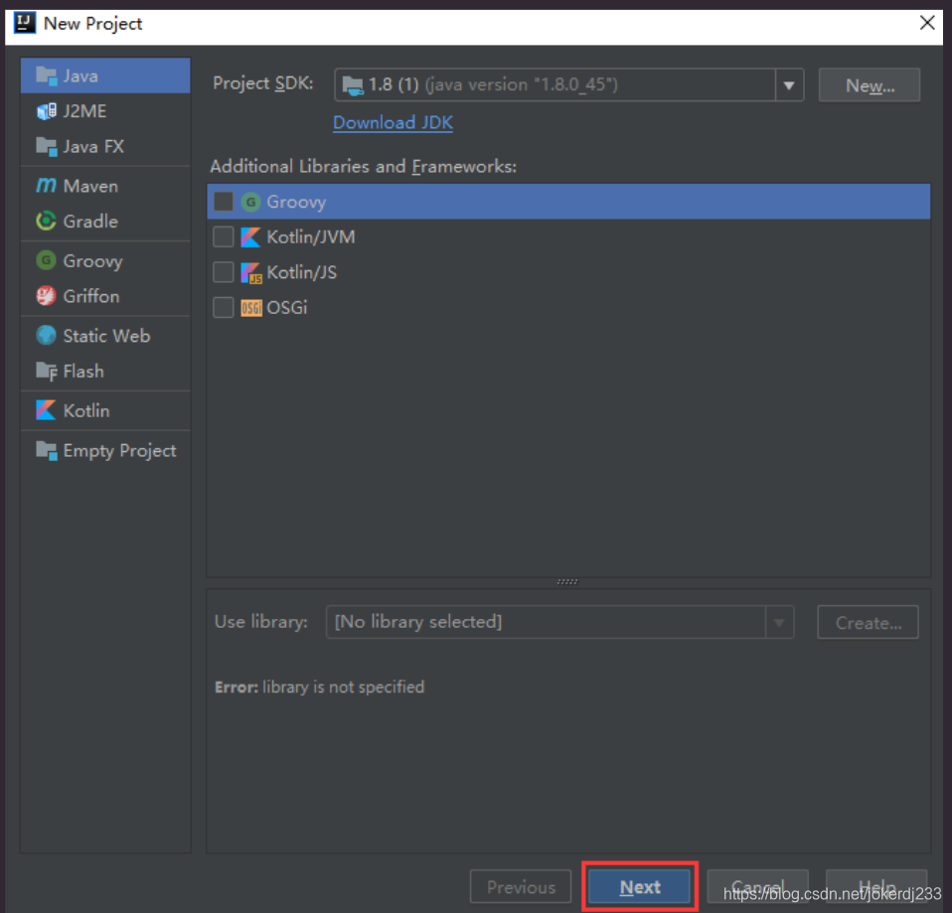This screenshot has width=952, height=913.
Task: Click the Previous button
Action: [x=521, y=887]
